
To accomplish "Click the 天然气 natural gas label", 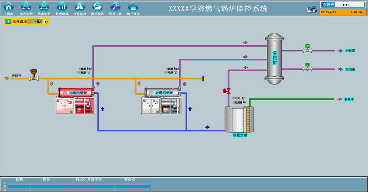I will coord(17,76).
